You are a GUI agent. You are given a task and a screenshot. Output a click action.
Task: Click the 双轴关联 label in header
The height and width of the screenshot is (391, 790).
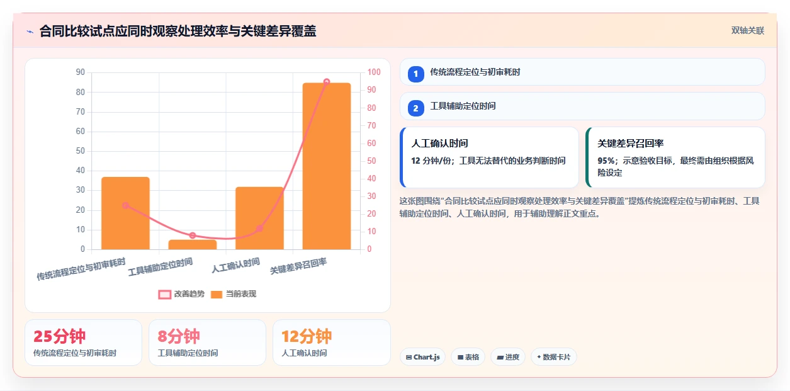pyautogui.click(x=748, y=31)
